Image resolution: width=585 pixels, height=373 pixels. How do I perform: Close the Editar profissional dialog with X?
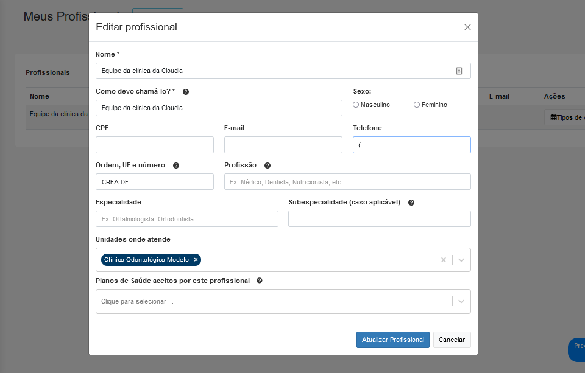pyautogui.click(x=467, y=27)
